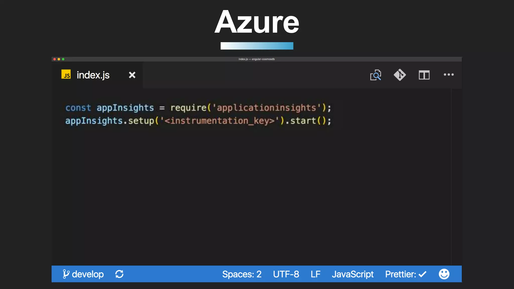Viewport: 514px width, 289px height.
Task: Click the green maximize window dot
Action: tap(63, 59)
